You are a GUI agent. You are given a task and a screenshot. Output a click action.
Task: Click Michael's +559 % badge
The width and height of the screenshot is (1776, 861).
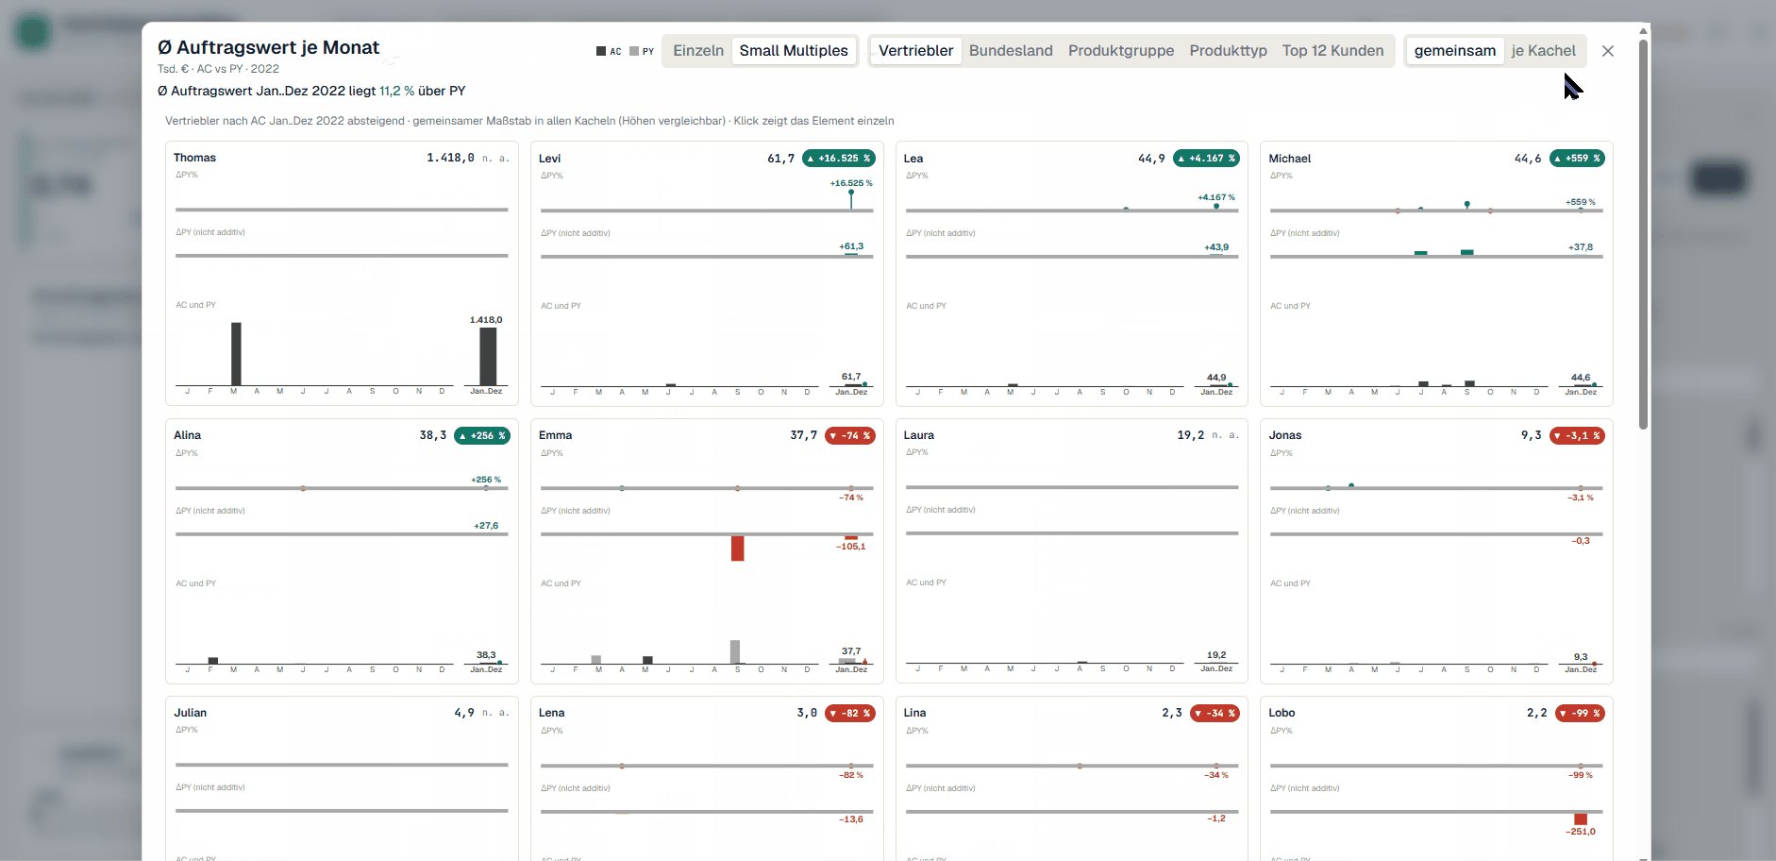click(x=1577, y=159)
